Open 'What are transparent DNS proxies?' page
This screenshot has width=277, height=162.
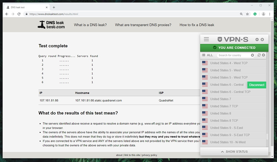pos(143,25)
